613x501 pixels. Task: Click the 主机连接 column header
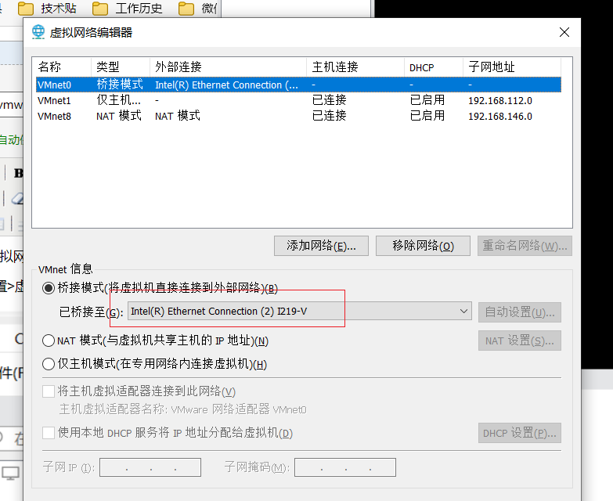(355, 67)
